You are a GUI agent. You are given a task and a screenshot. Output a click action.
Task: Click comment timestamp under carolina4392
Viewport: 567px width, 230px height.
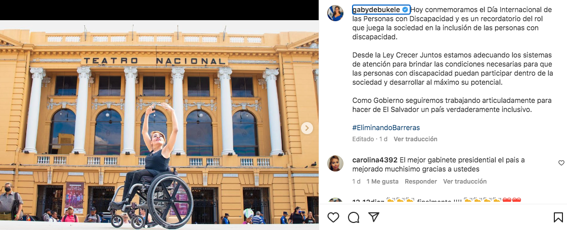pos(356,182)
